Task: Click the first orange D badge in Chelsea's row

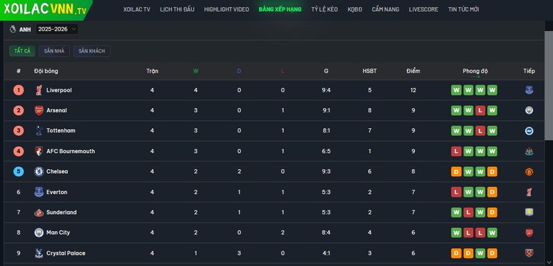Action: [456, 172]
